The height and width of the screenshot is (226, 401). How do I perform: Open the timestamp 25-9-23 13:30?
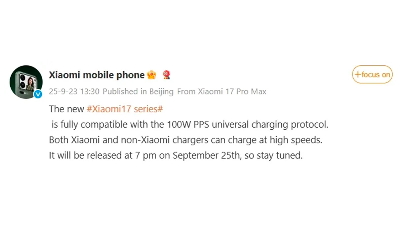pyautogui.click(x=74, y=91)
